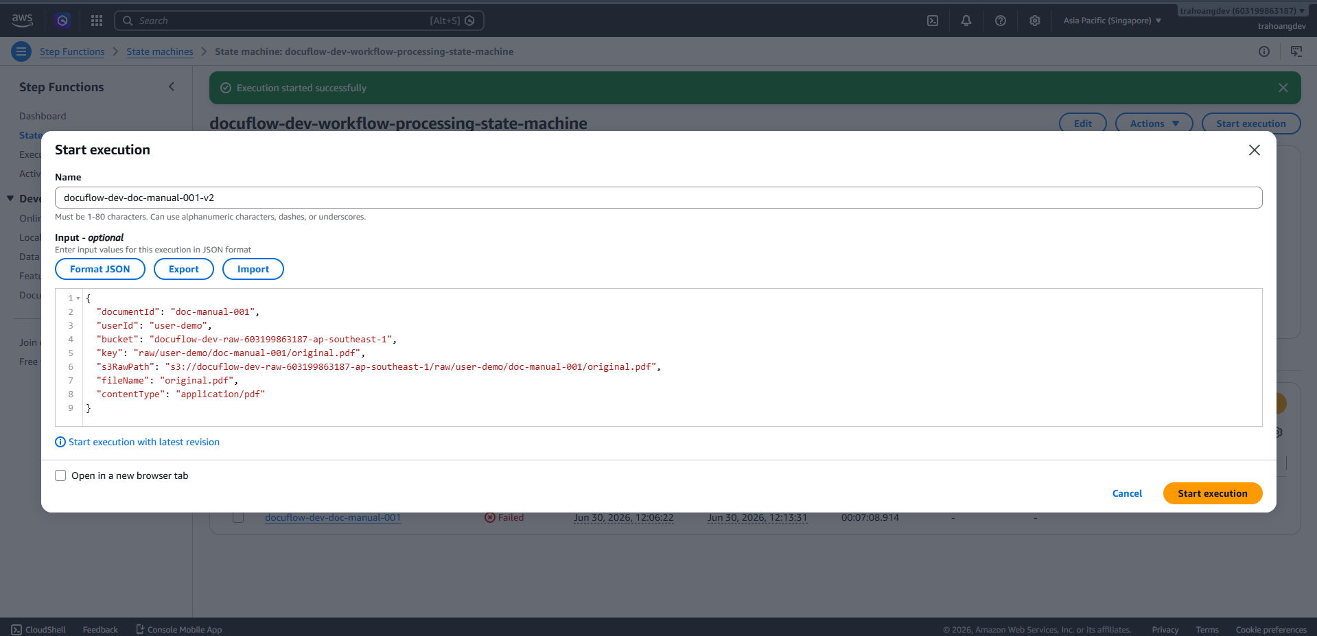
Task: Open the trahoangdev account menu
Action: (x=1242, y=11)
